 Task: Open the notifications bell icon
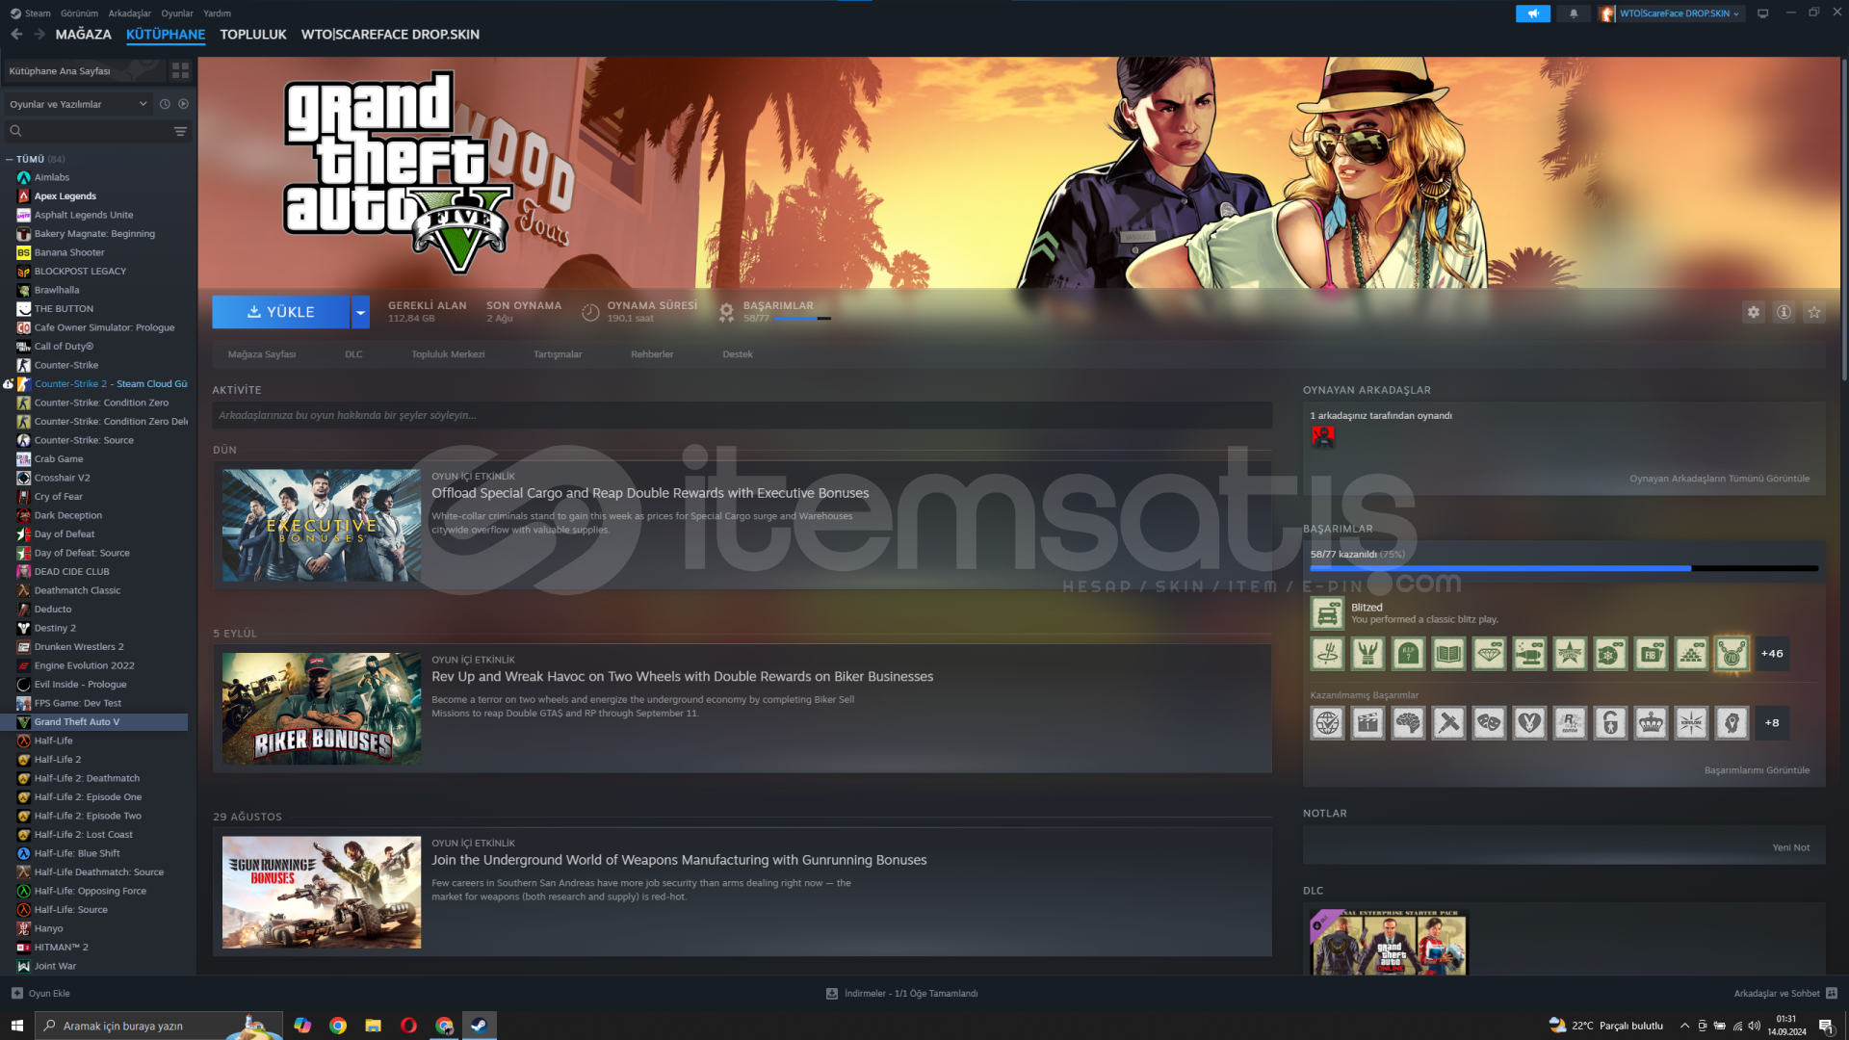coord(1574,13)
